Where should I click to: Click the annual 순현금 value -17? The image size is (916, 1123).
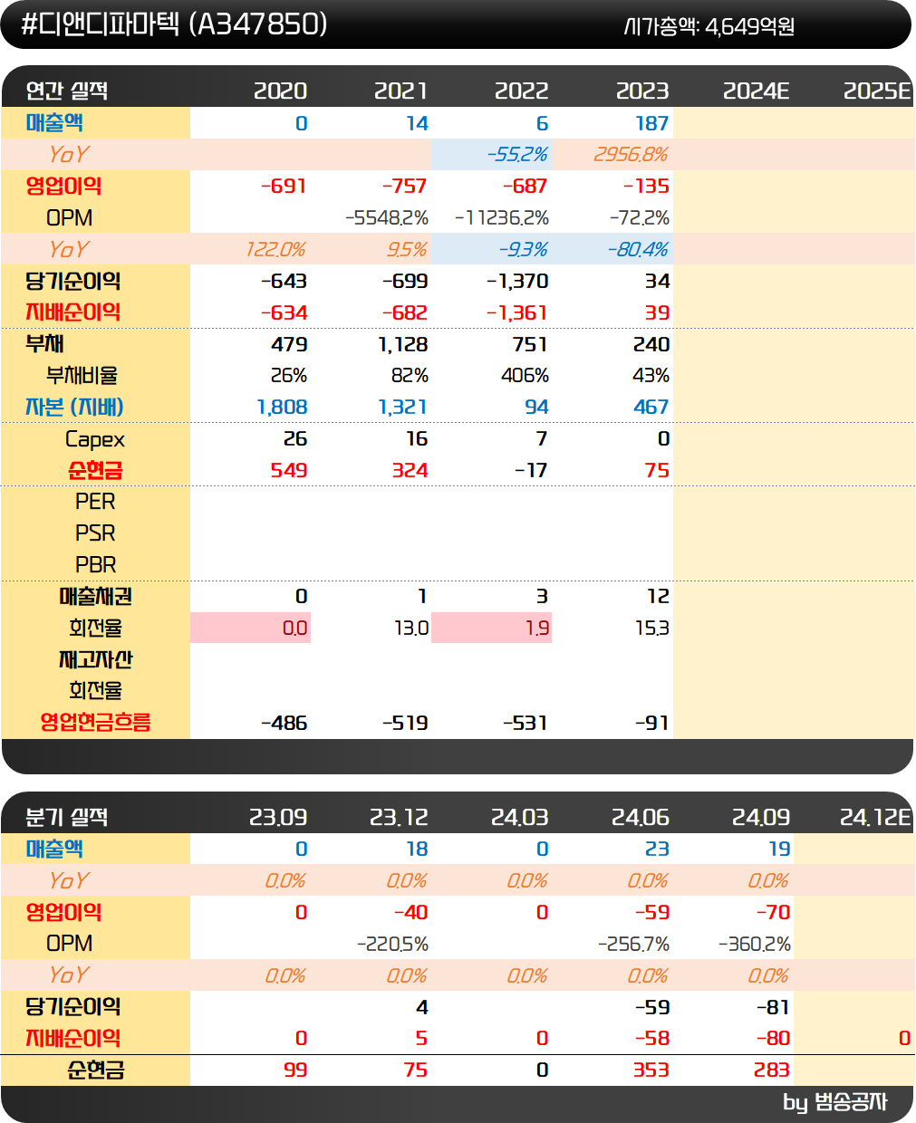click(x=531, y=471)
